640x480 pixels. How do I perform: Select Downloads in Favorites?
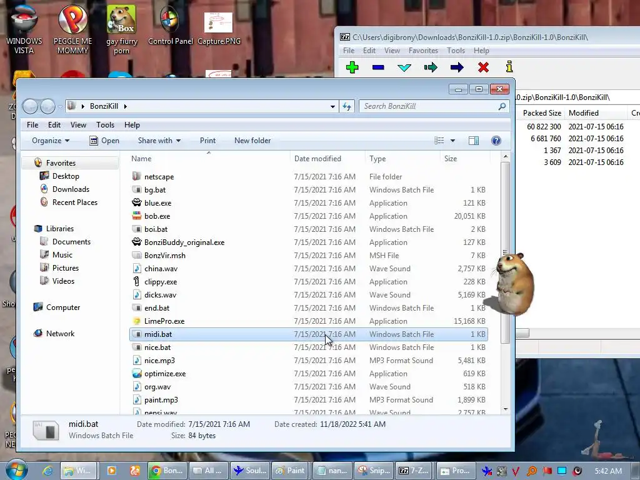(71, 189)
